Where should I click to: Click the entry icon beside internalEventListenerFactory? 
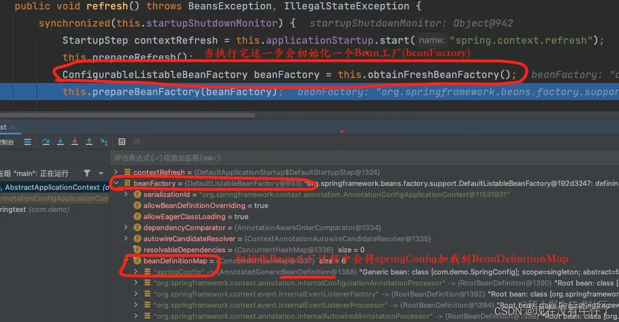coord(147,294)
